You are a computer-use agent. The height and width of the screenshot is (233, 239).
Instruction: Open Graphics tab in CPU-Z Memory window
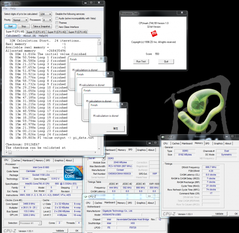point(218,143)
